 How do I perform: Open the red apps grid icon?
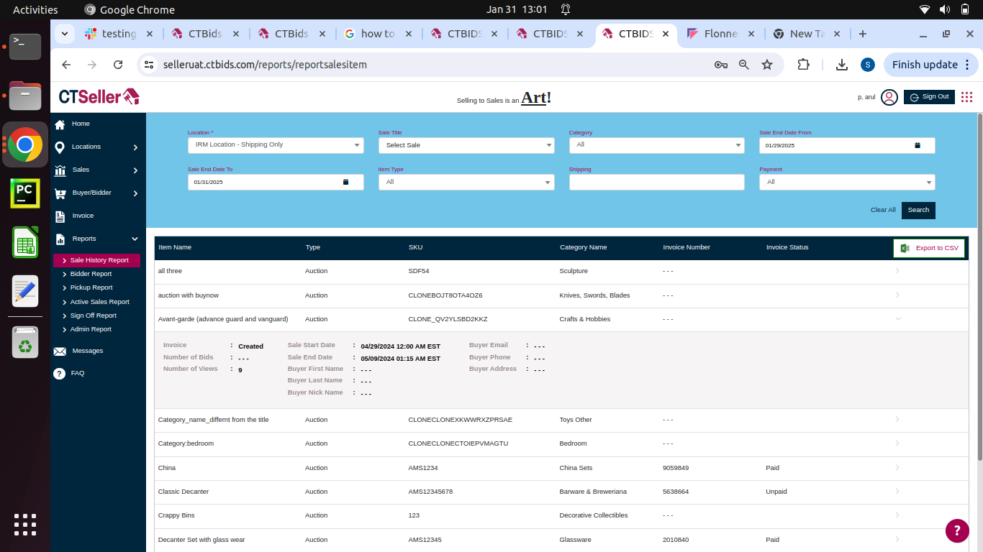point(966,97)
